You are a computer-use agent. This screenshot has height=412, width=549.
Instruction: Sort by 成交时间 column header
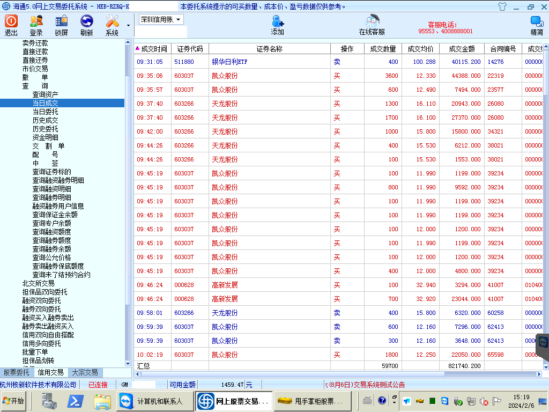[153, 49]
